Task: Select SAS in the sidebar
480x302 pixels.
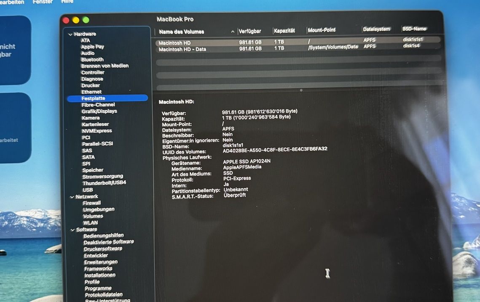Action: pyautogui.click(x=87, y=151)
